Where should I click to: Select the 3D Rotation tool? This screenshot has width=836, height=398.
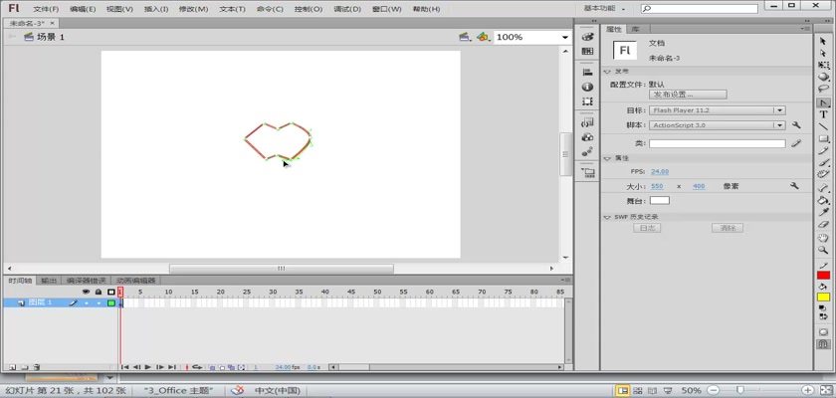point(823,77)
